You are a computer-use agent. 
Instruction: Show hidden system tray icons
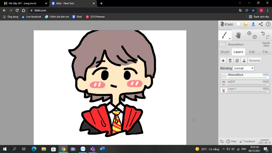click(223, 149)
